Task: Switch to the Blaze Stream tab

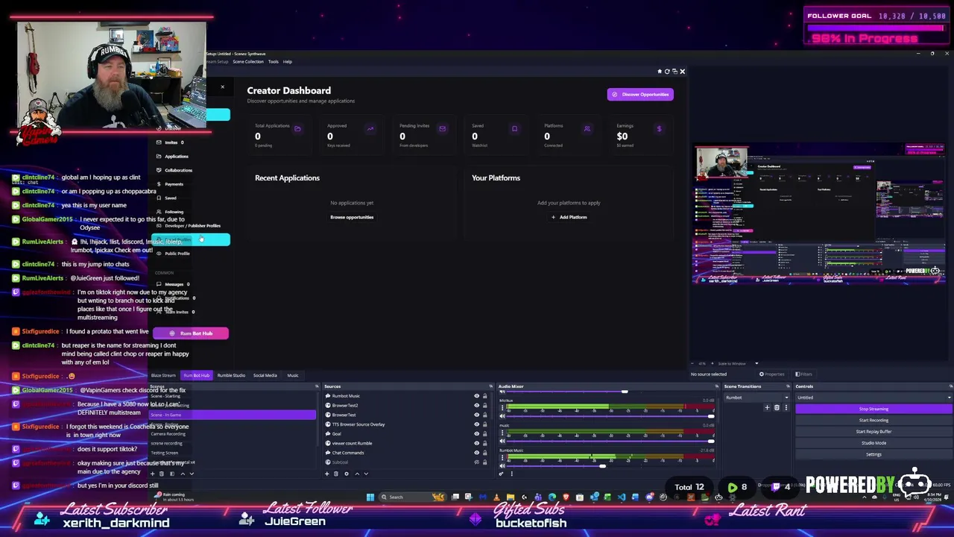Action: tap(163, 375)
